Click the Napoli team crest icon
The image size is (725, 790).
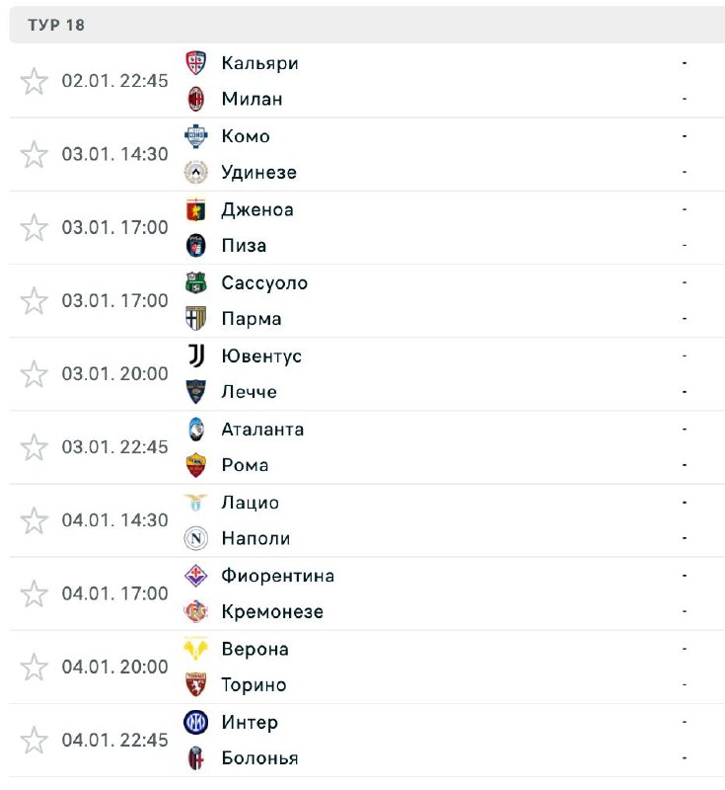point(196,538)
